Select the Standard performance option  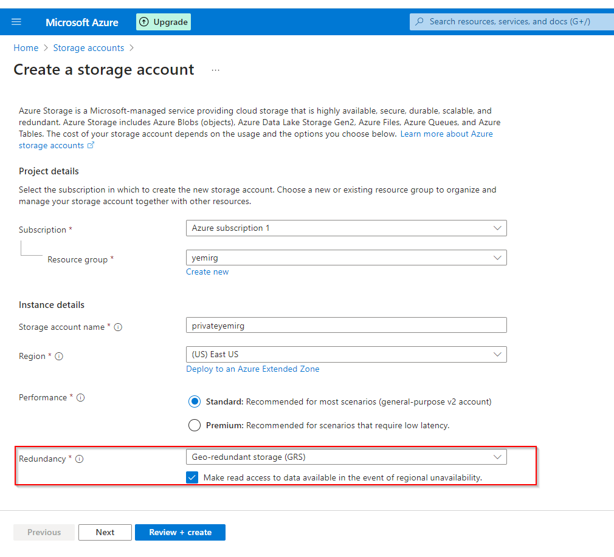[195, 402]
